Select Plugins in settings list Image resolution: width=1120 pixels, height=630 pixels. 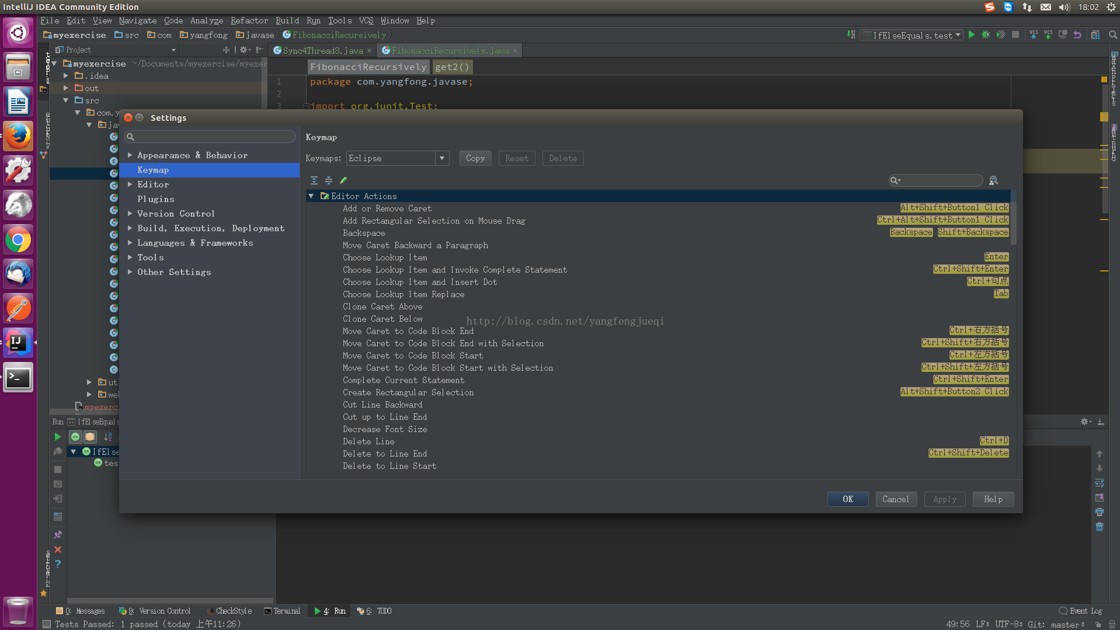click(x=210, y=199)
